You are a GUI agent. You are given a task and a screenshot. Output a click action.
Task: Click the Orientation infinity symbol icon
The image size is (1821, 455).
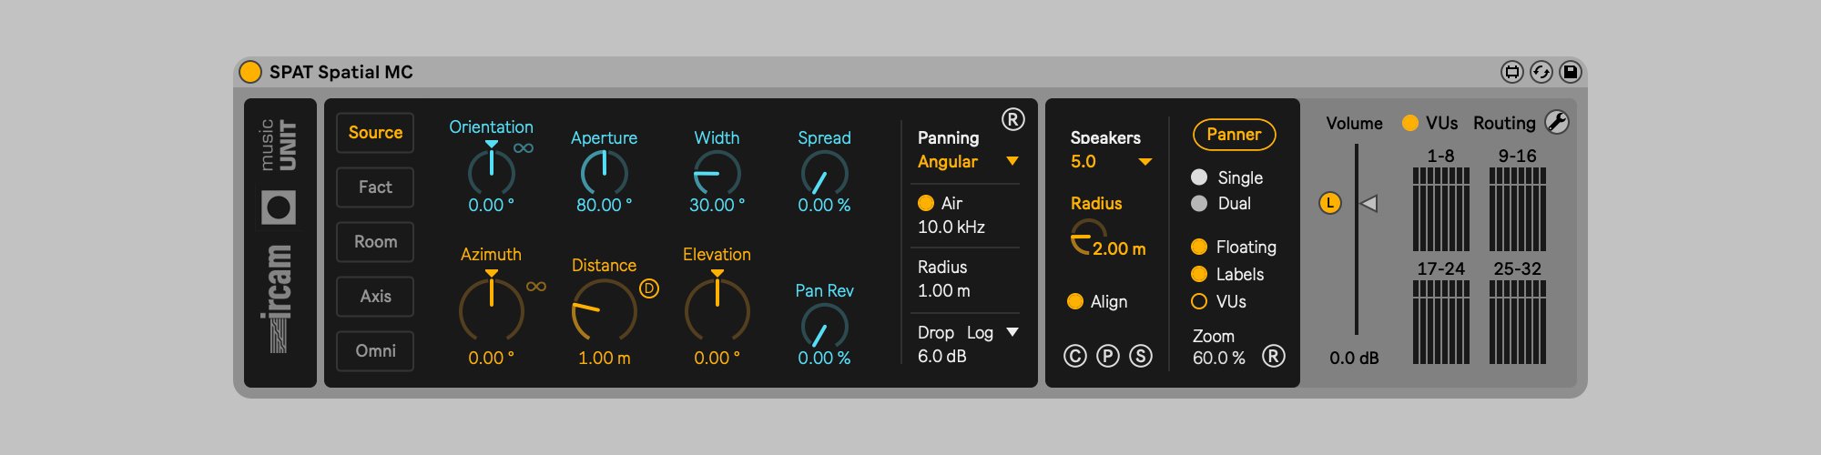click(524, 147)
